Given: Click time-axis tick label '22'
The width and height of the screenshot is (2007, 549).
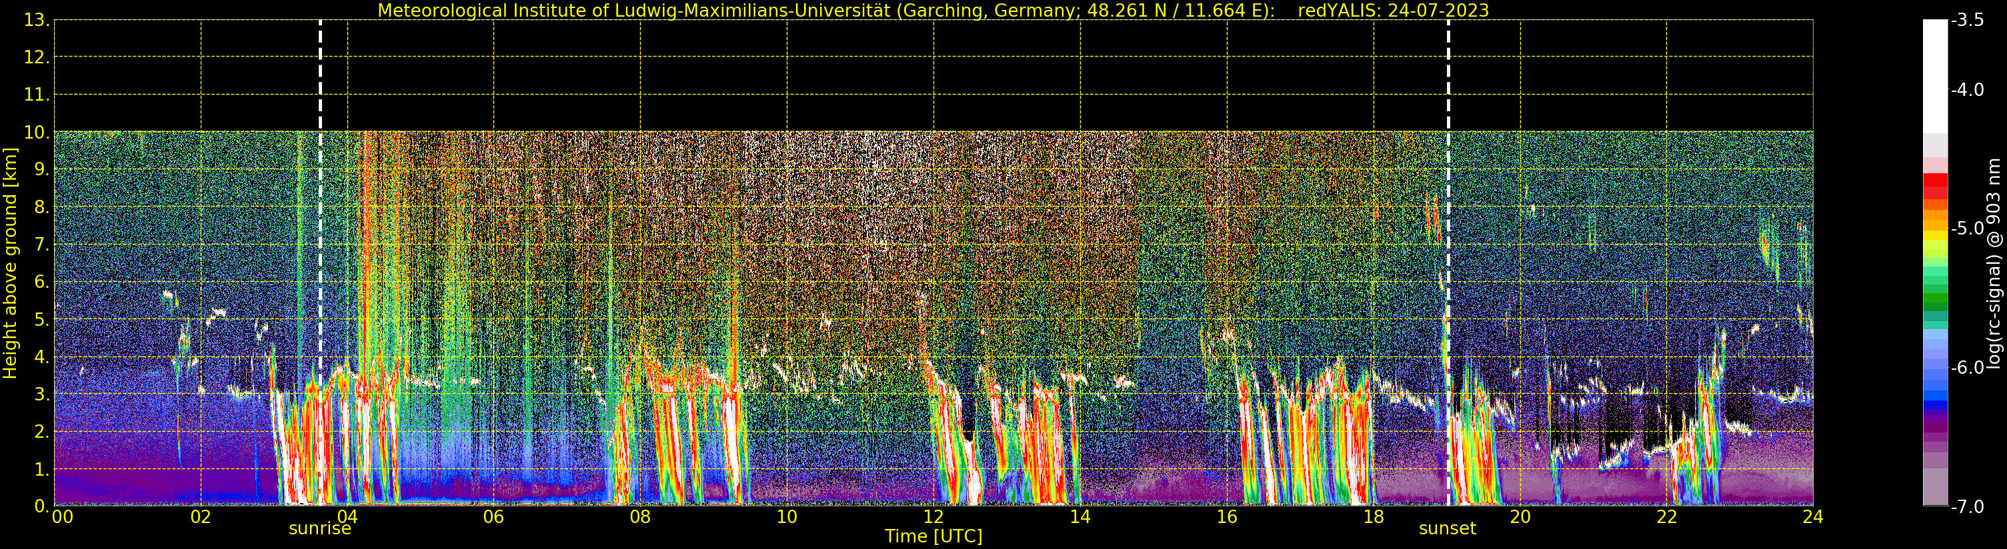Looking at the screenshot, I should (1666, 517).
